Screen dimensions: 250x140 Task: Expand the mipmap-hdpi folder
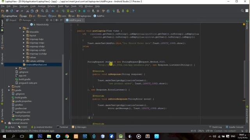tap(24, 39)
